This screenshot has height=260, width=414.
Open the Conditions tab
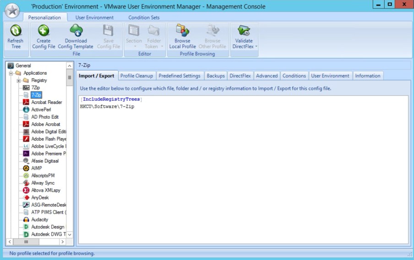pos(294,76)
